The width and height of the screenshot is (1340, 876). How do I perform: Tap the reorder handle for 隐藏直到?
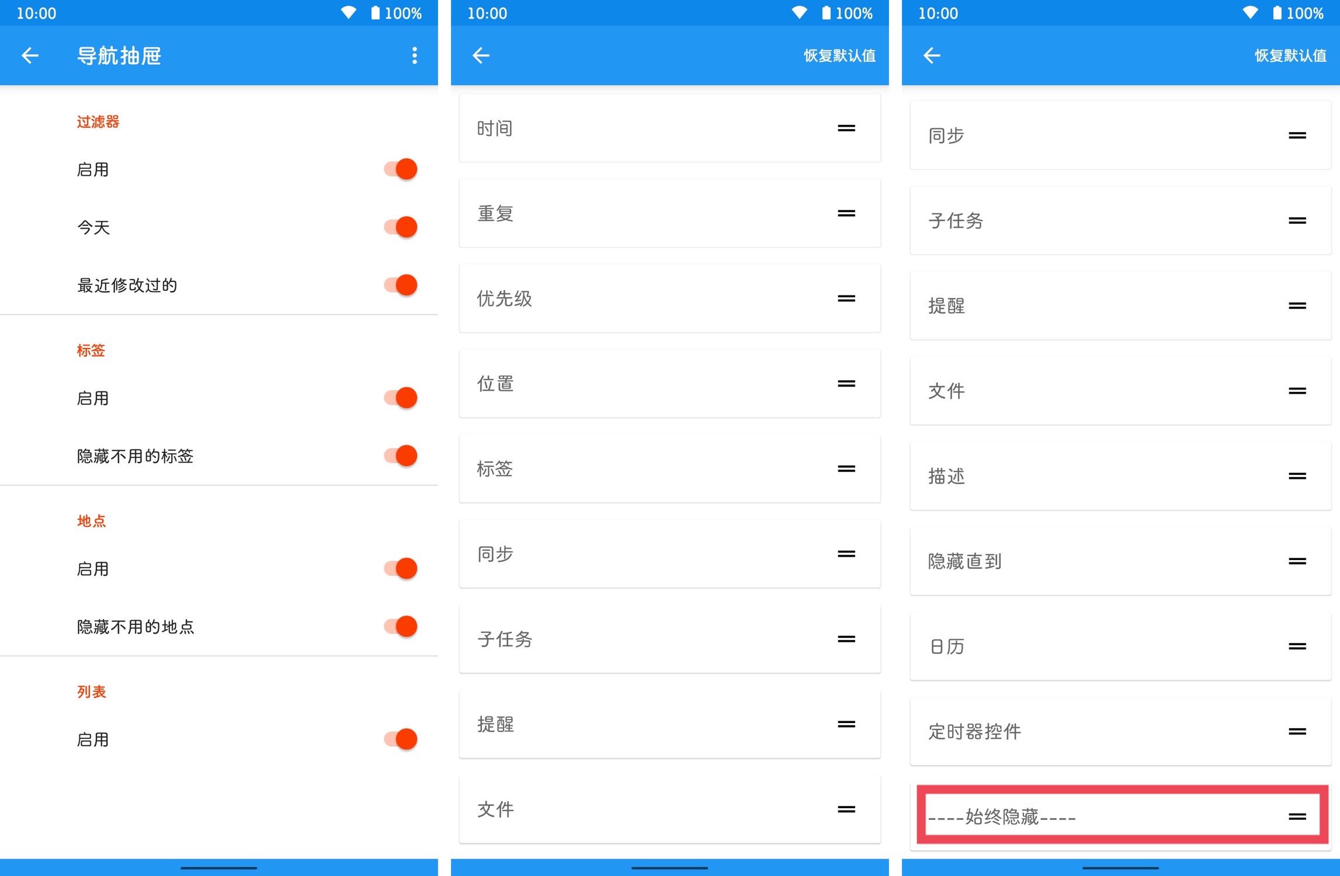point(1297,561)
